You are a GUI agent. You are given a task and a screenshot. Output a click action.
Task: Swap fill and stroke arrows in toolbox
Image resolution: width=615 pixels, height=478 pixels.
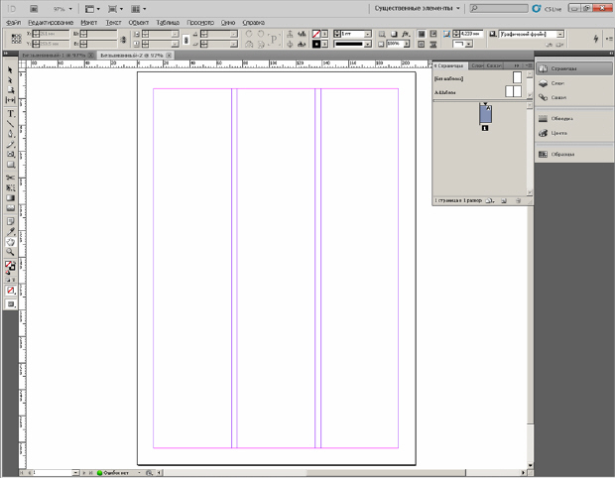14,263
